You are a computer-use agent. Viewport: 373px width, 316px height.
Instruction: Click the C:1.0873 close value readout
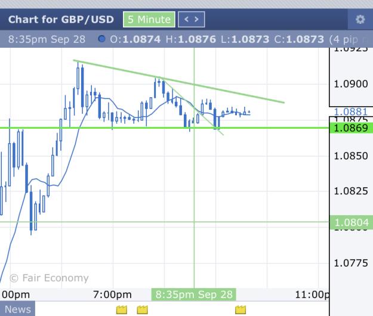pos(299,39)
